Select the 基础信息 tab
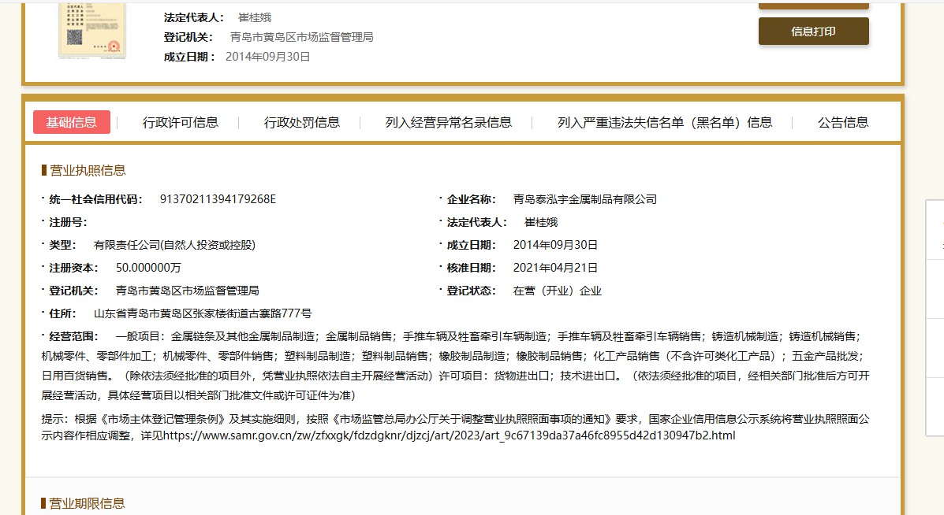 point(72,122)
